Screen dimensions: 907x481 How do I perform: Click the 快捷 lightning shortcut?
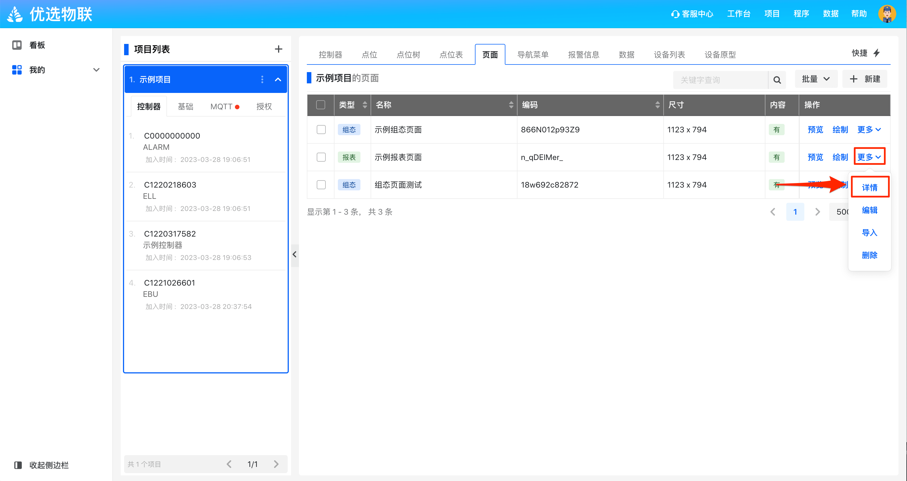coord(866,53)
